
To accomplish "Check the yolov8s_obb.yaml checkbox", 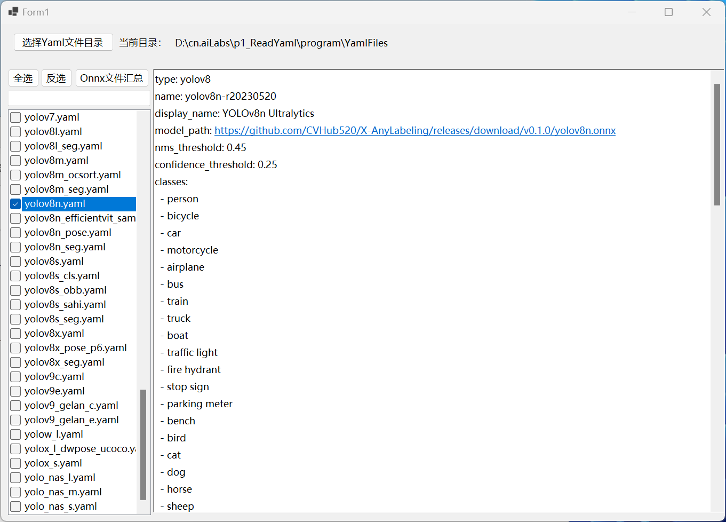I will pyautogui.click(x=15, y=290).
